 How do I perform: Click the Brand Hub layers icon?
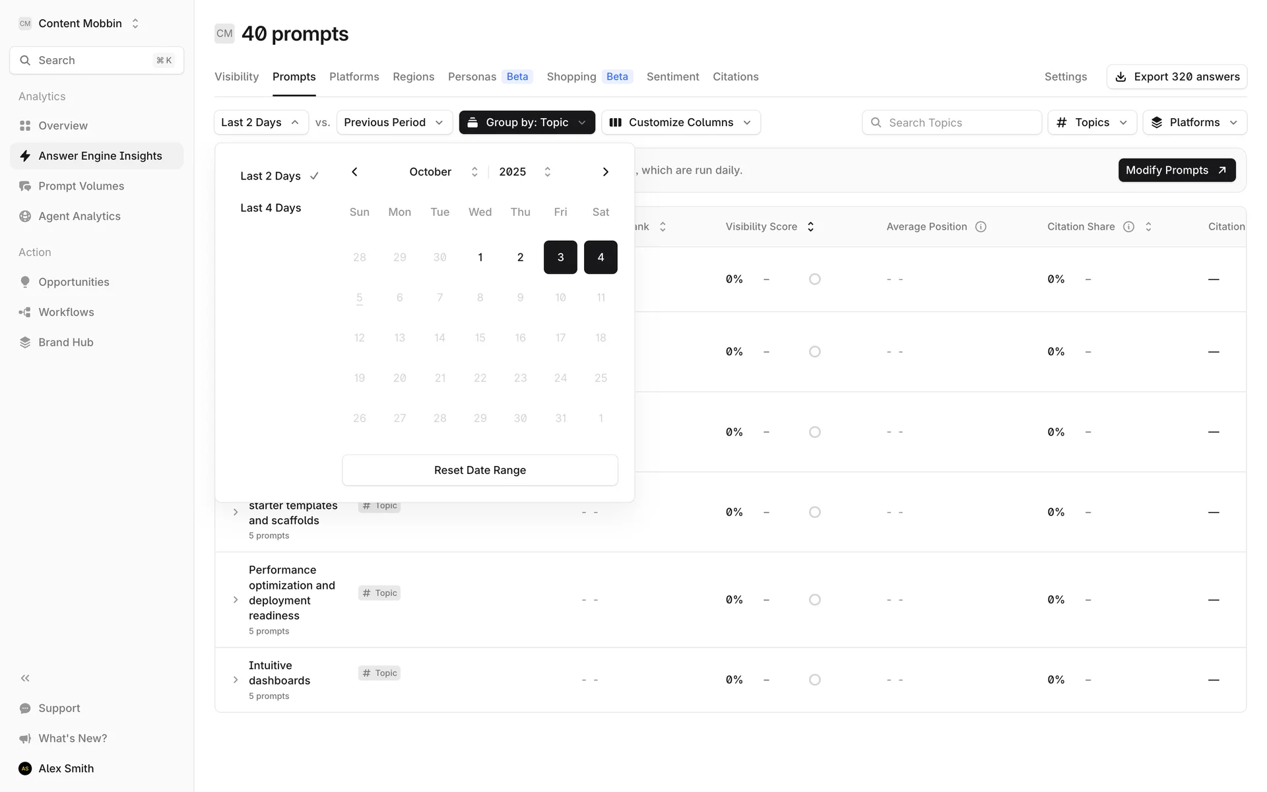click(25, 343)
